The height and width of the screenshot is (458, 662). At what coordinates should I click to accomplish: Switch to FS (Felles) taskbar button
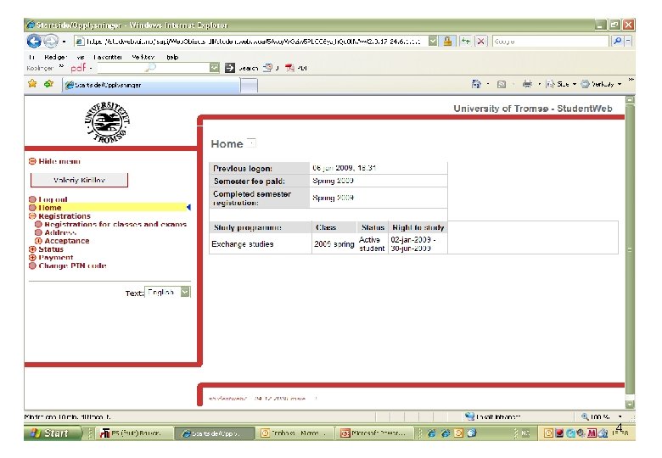click(x=134, y=433)
